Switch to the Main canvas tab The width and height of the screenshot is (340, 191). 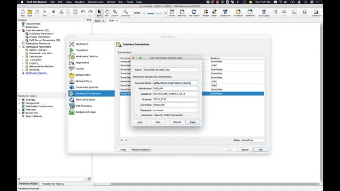[x=112, y=21]
